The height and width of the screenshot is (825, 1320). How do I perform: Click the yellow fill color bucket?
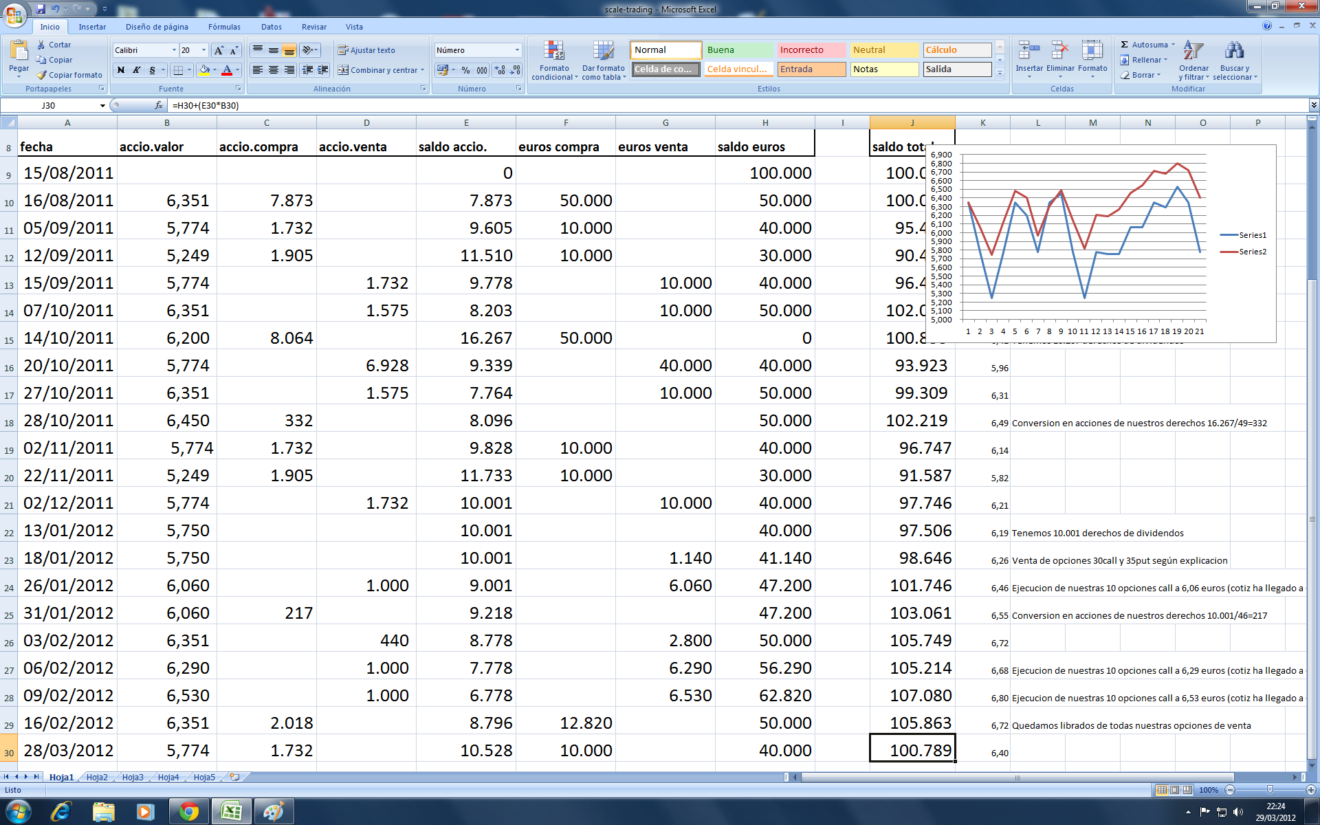click(204, 70)
